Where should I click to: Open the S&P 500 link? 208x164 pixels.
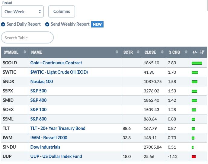pos(38,91)
